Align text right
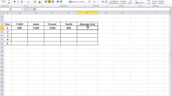The width and height of the screenshot is (172, 96). (x=53, y=2)
